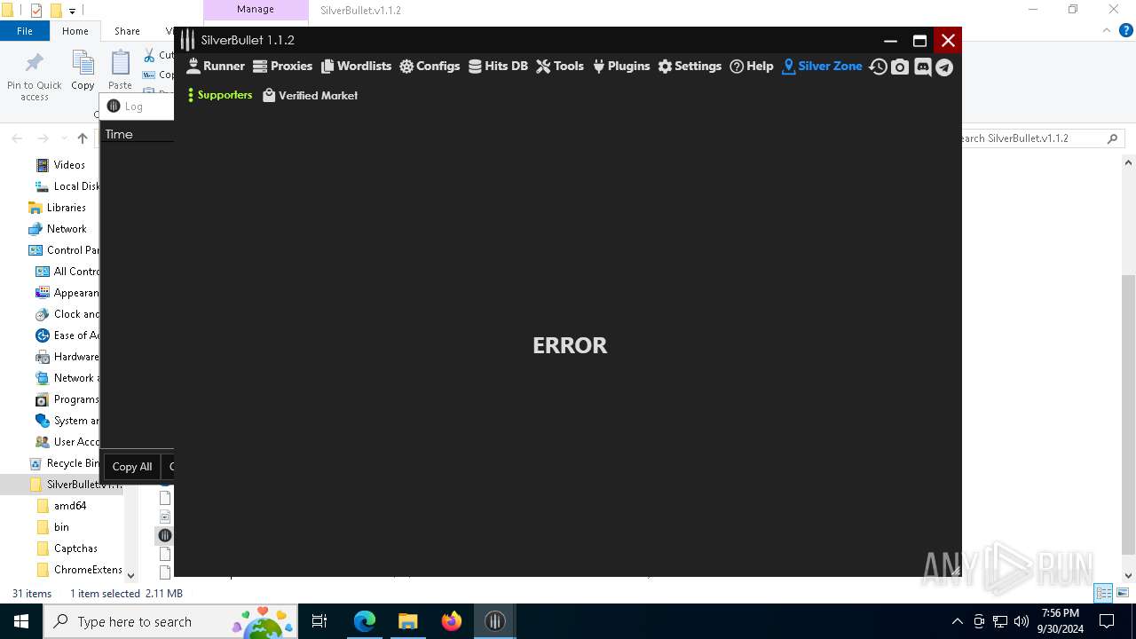Click the Cut scissors icon
Viewport: 1136px width, 639px height.
click(149, 55)
